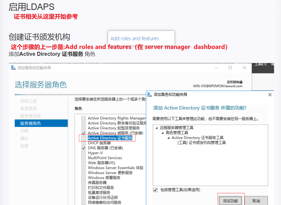Toggle DNS 服务器 (已安装) checkbox
Screen dimensions: 281x205
click(84, 148)
